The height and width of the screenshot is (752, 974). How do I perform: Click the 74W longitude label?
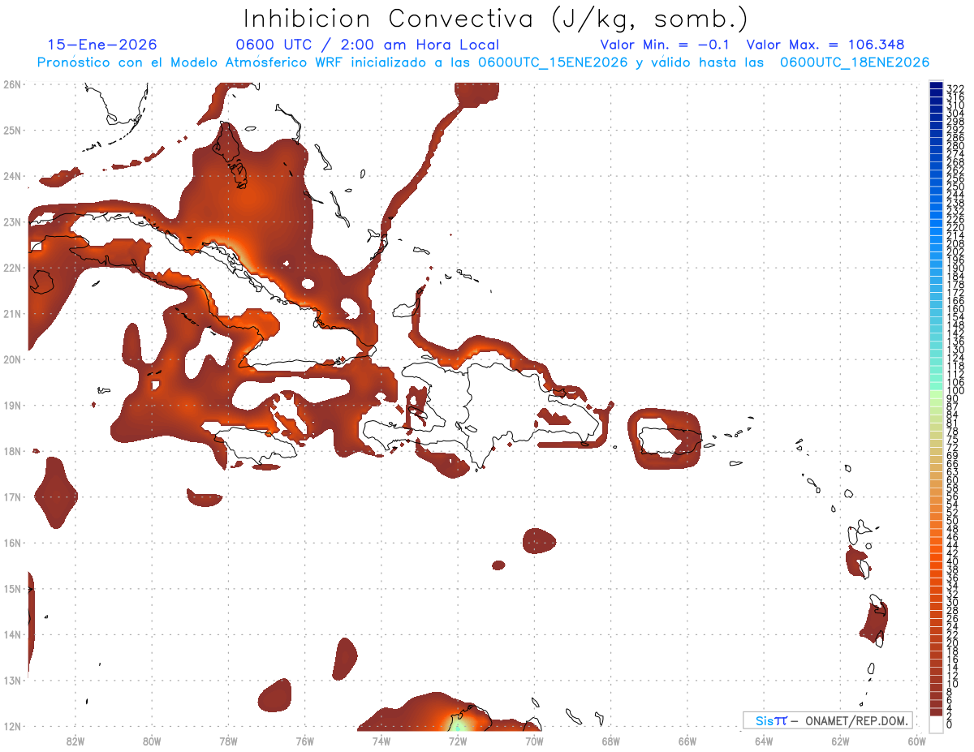click(381, 741)
